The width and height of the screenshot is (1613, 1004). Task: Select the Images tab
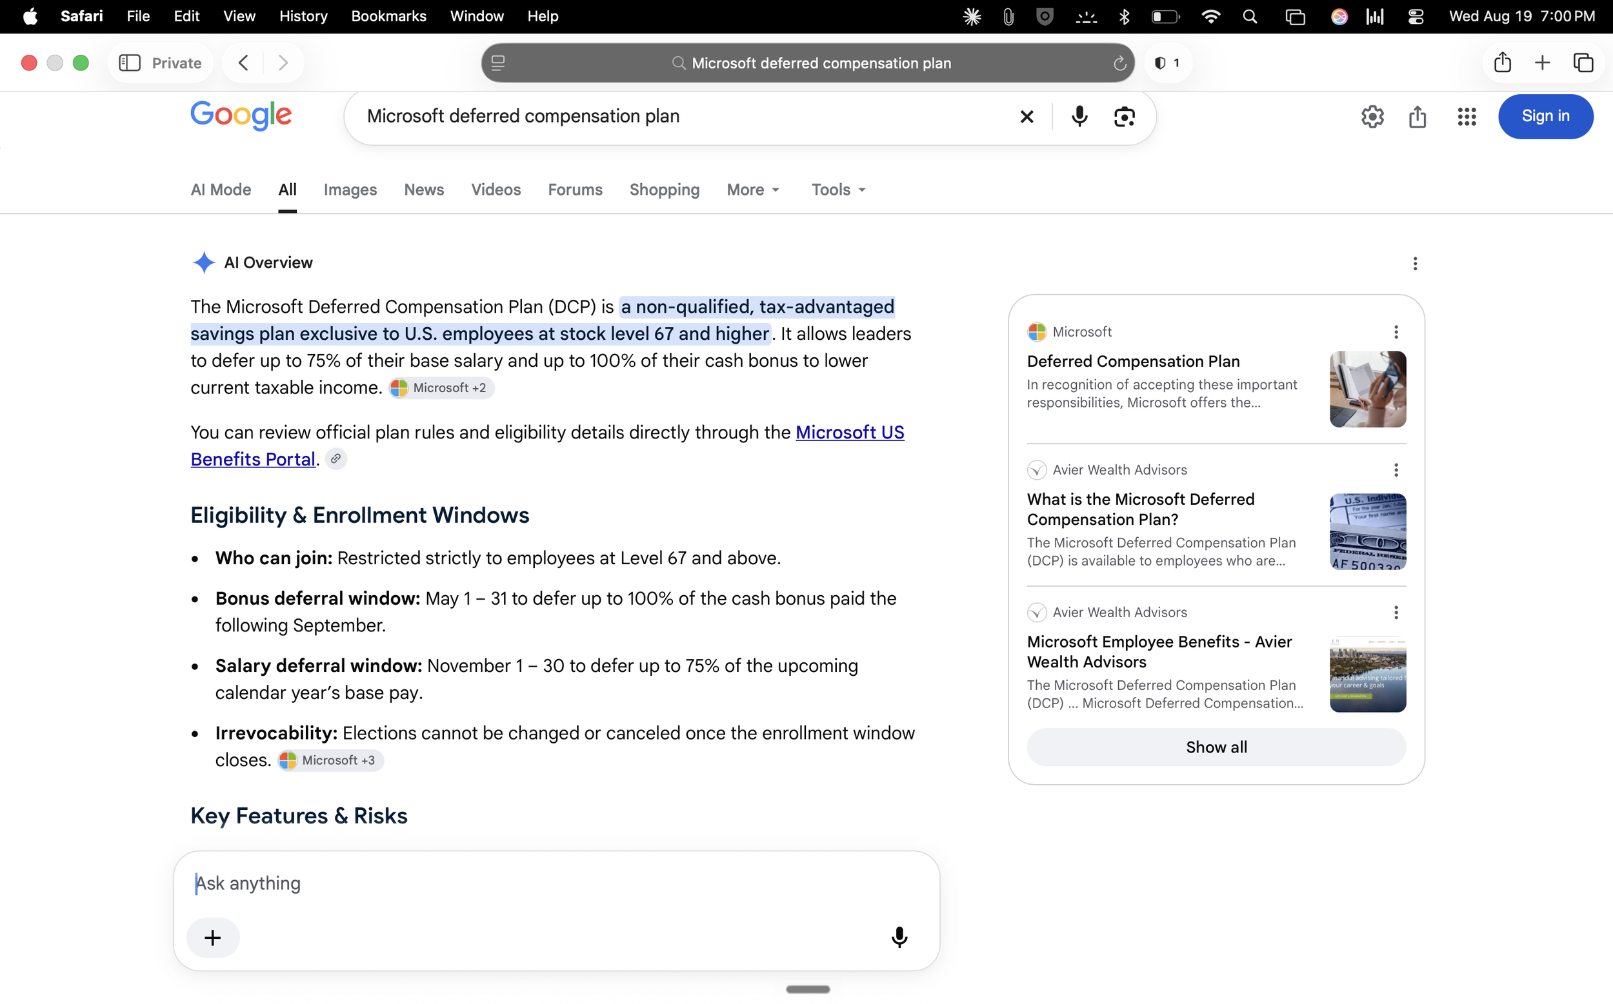350,190
